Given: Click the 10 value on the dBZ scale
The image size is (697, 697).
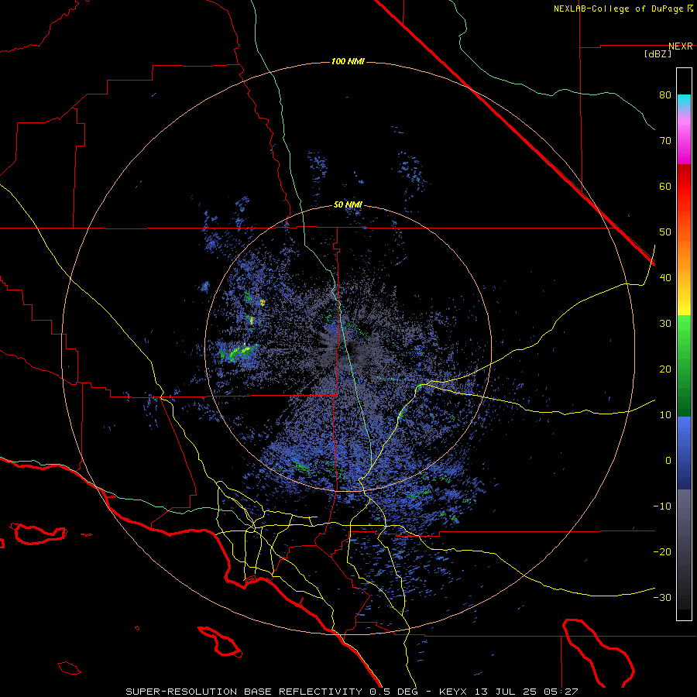Looking at the screenshot, I should [665, 415].
